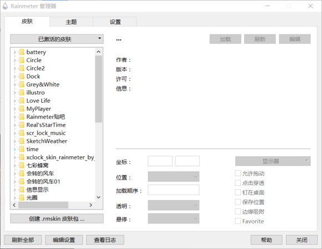Expand the time folder tree node
The image size is (322, 249).
tap(14, 150)
